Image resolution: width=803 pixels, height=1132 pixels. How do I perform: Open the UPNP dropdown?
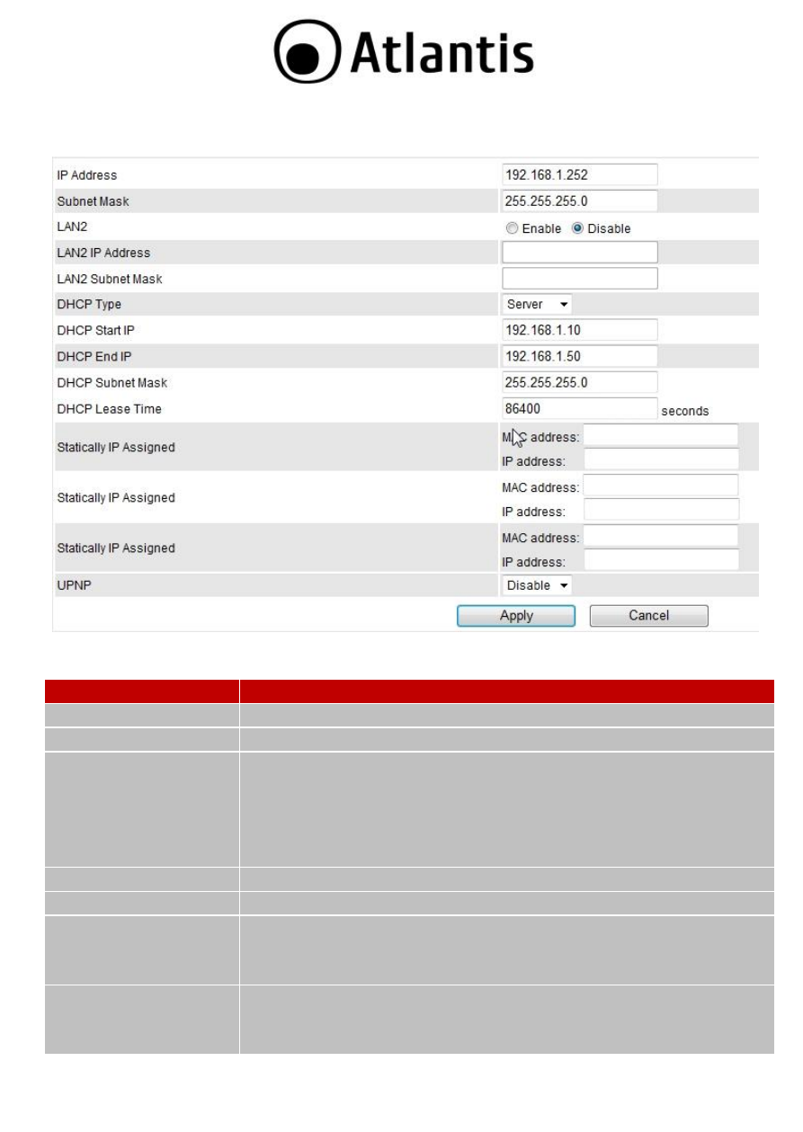pyautogui.click(x=537, y=585)
